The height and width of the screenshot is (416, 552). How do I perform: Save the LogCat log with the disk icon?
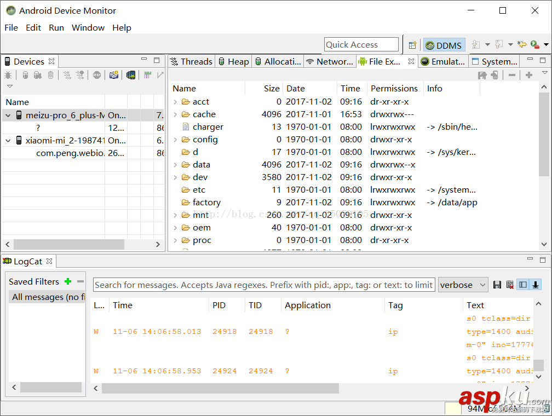[x=497, y=285]
